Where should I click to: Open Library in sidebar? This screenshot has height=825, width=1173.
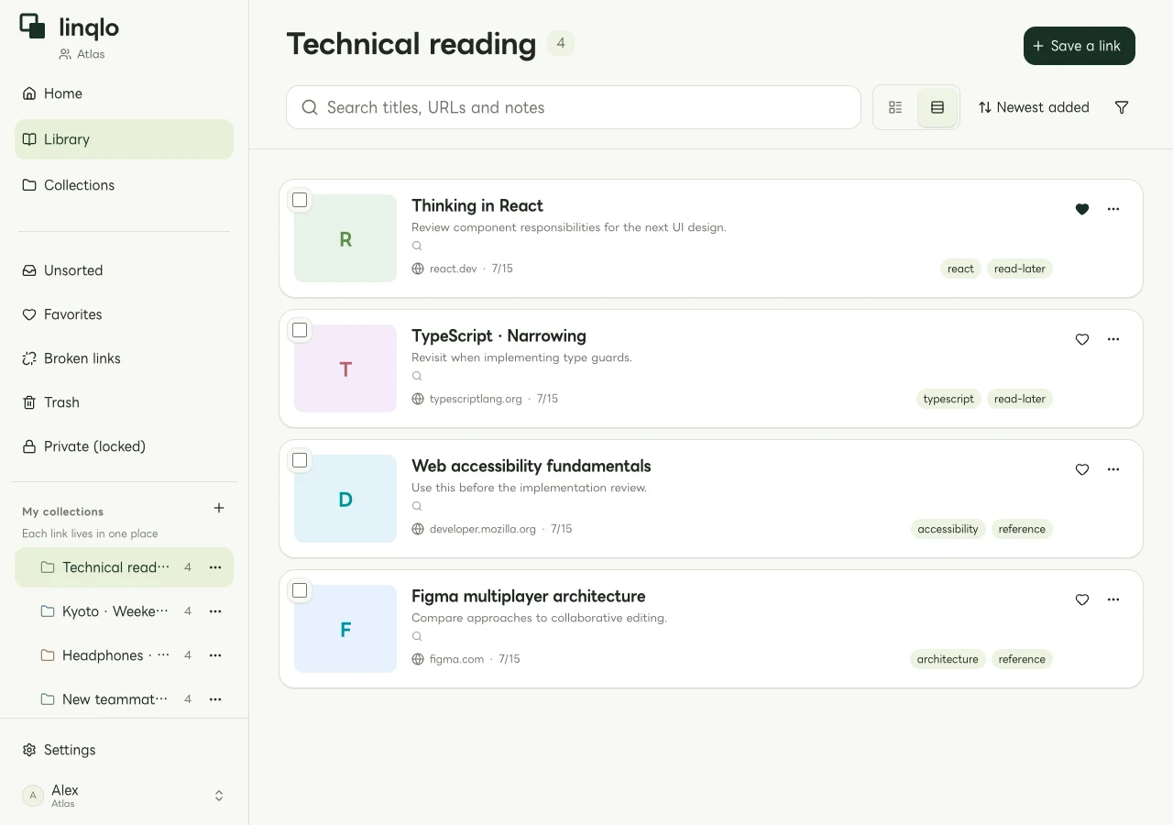click(x=124, y=139)
